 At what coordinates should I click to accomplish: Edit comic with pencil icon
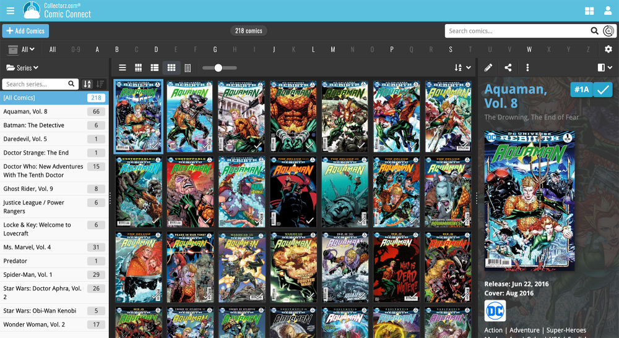tap(488, 68)
